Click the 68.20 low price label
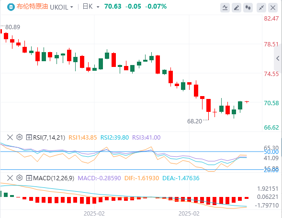This screenshot has height=218, width=282. pos(194,121)
